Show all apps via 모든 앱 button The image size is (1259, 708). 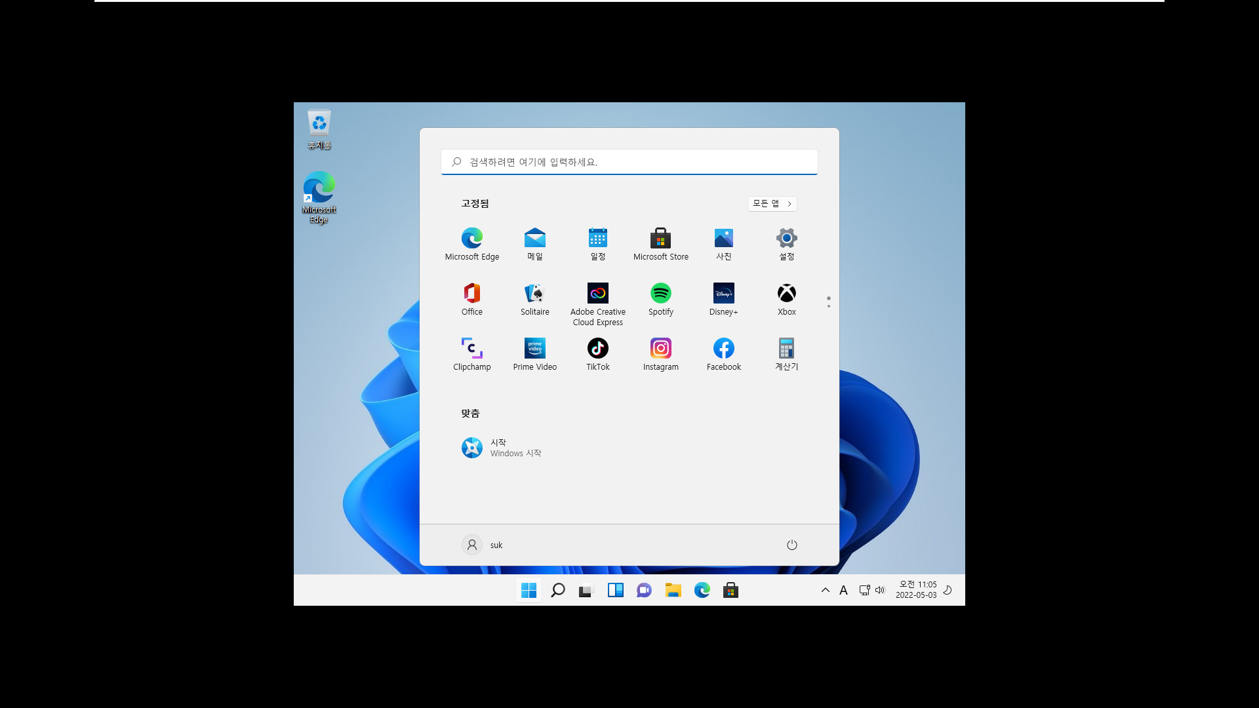772,204
